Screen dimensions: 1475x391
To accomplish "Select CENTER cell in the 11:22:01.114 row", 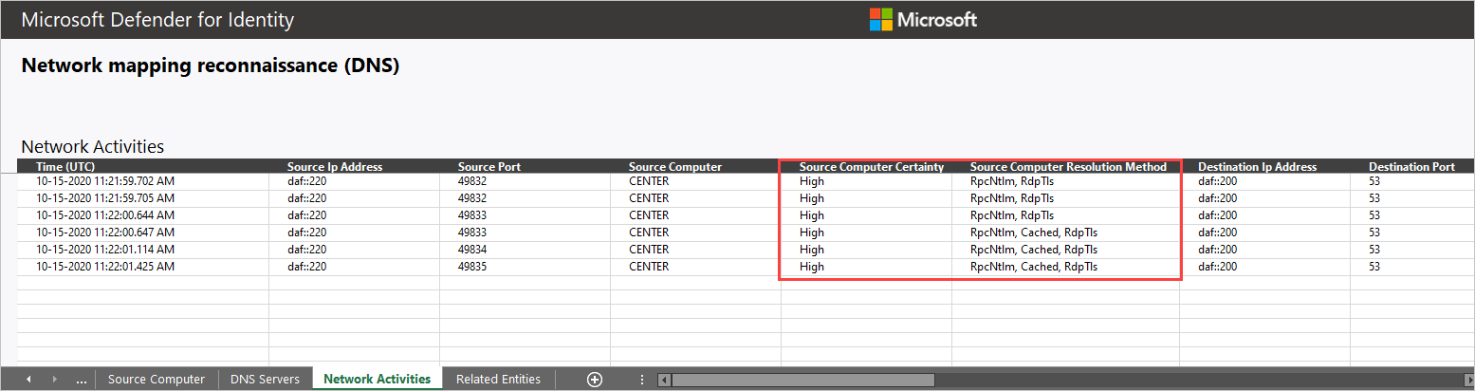I will (x=696, y=250).
